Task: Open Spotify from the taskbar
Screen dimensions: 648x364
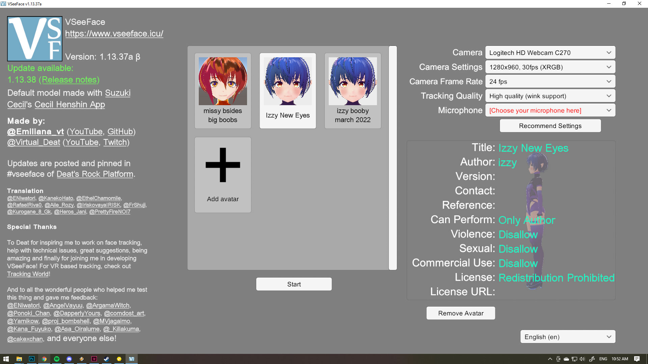Action: (x=56, y=359)
